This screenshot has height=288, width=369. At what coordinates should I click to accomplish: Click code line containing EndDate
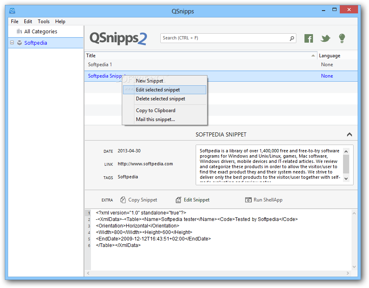pyautogui.click(x=153, y=238)
